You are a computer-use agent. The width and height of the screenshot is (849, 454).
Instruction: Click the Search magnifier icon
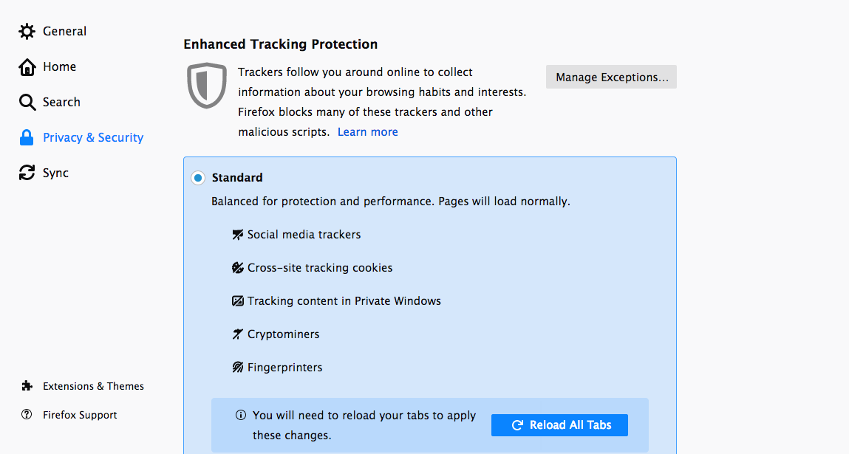tap(27, 103)
